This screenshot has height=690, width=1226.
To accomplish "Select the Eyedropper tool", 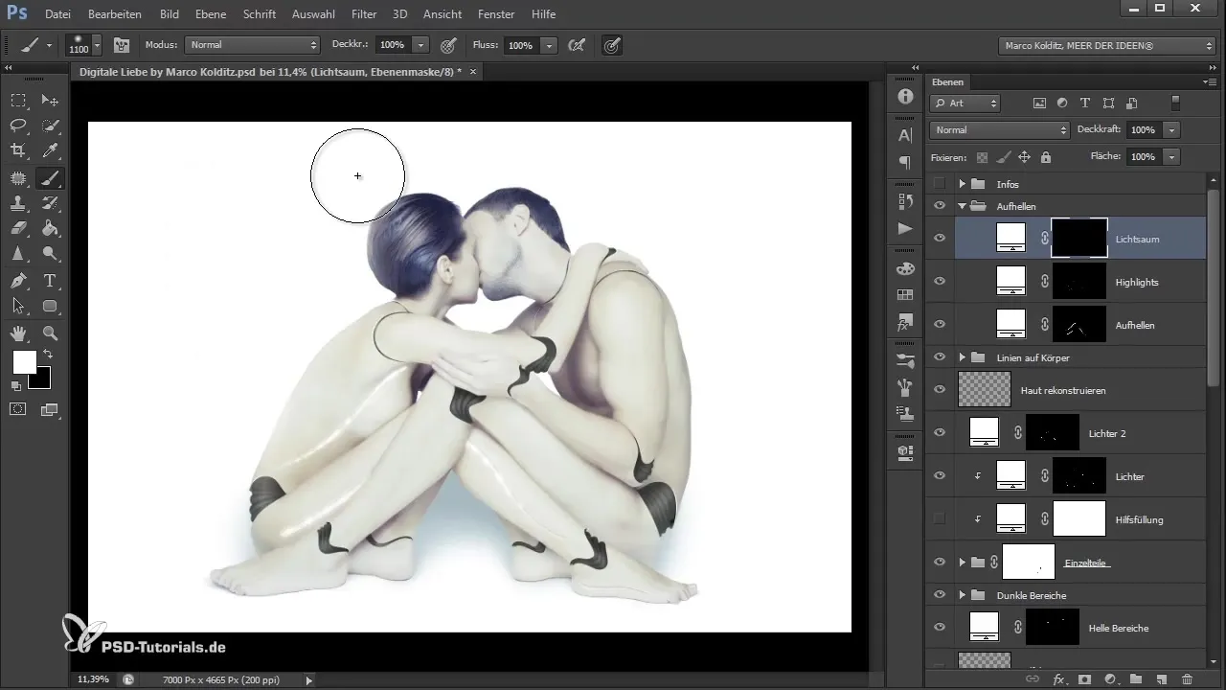I will (50, 150).
